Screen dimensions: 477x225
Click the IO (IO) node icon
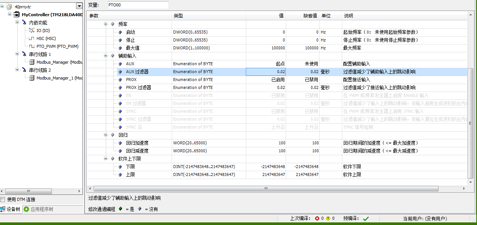(32, 31)
